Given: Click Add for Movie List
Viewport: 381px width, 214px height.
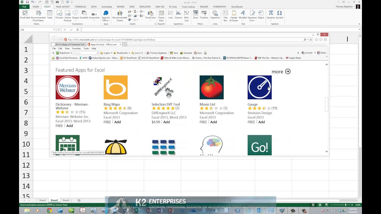Looking at the screenshot, I should [213, 122].
